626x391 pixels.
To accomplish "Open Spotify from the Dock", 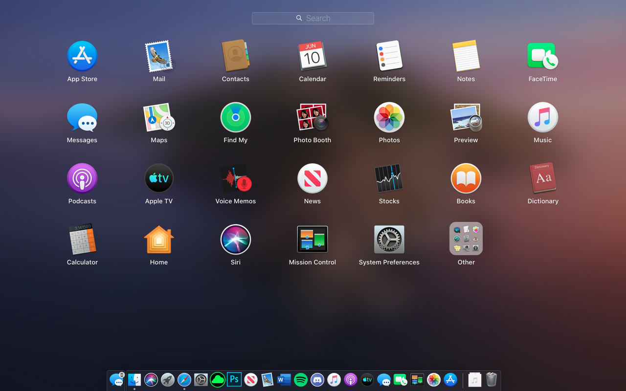I will 301,379.
